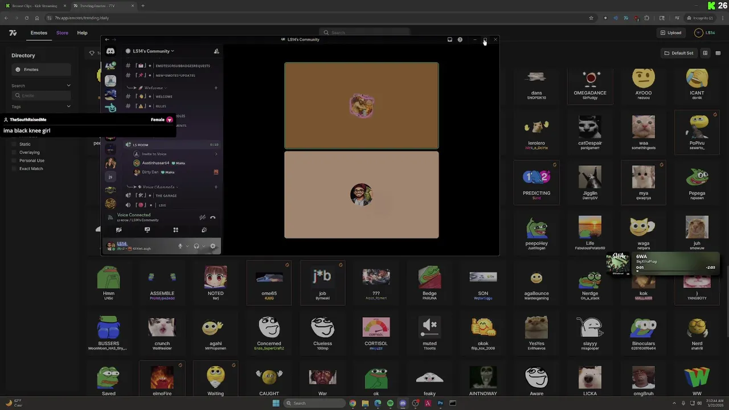The width and height of the screenshot is (729, 410).
Task: Turn on camera in Discord voice panel
Action: pos(118,229)
